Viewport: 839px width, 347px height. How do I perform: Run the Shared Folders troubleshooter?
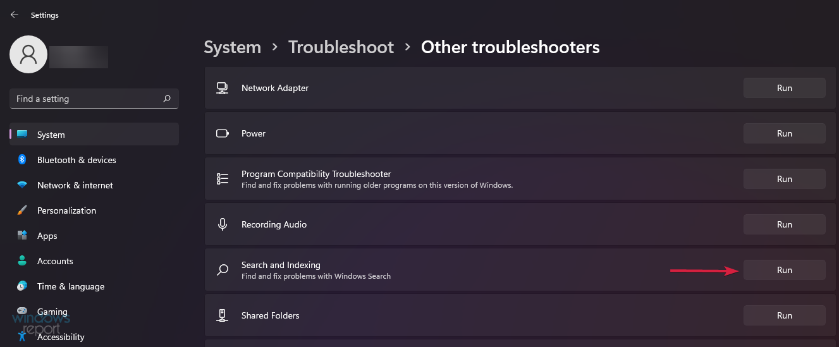[x=784, y=315]
